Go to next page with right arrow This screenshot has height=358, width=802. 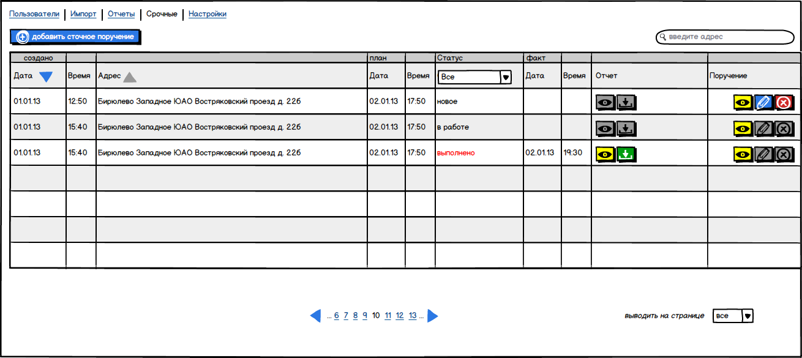(x=433, y=316)
